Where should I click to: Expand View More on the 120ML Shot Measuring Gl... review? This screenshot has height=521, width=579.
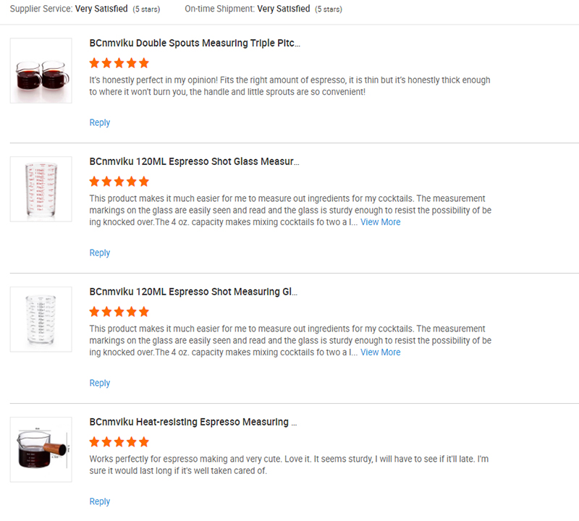pyautogui.click(x=380, y=352)
